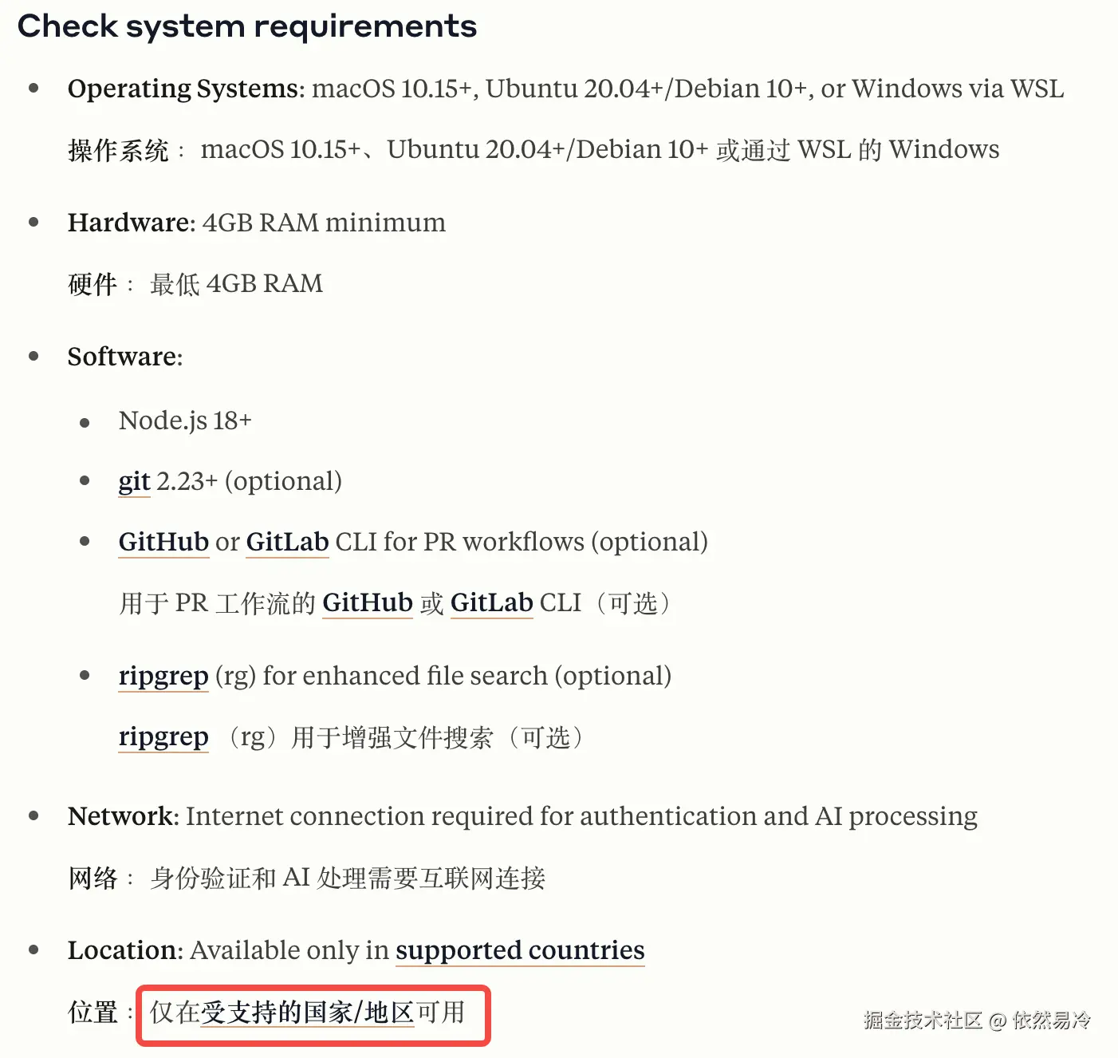Open the supported countries link
Image resolution: width=1118 pixels, height=1058 pixels.
point(520,951)
